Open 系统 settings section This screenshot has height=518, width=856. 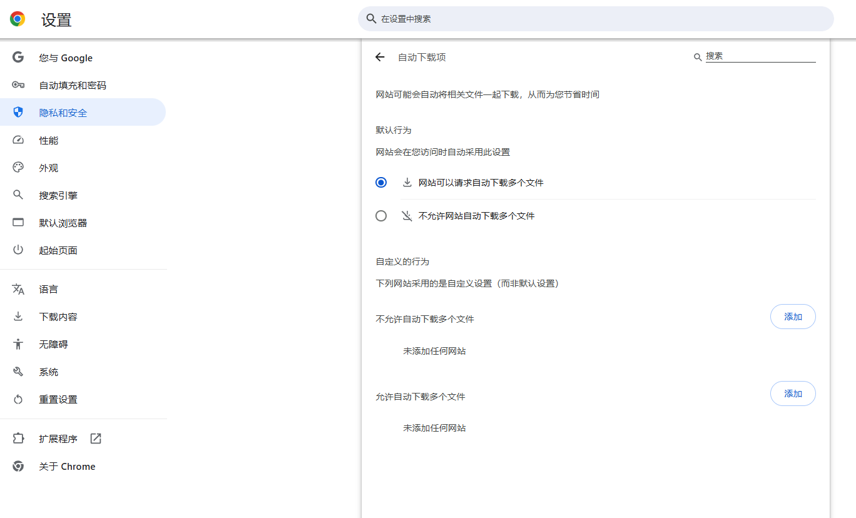(83, 372)
